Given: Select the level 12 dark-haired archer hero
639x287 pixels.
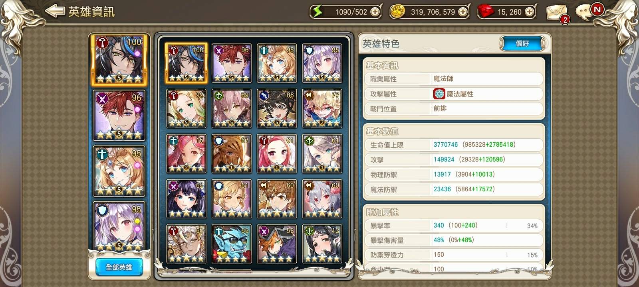Looking at the screenshot, I should (322, 244).
